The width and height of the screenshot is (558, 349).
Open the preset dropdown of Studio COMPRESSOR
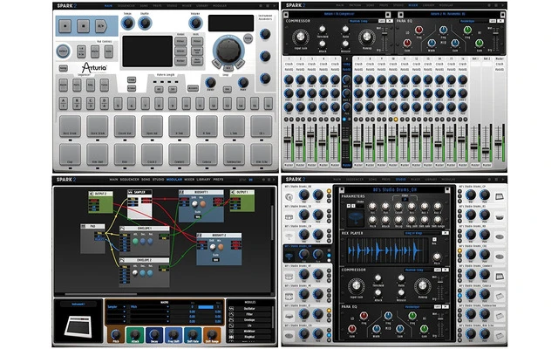point(417,270)
